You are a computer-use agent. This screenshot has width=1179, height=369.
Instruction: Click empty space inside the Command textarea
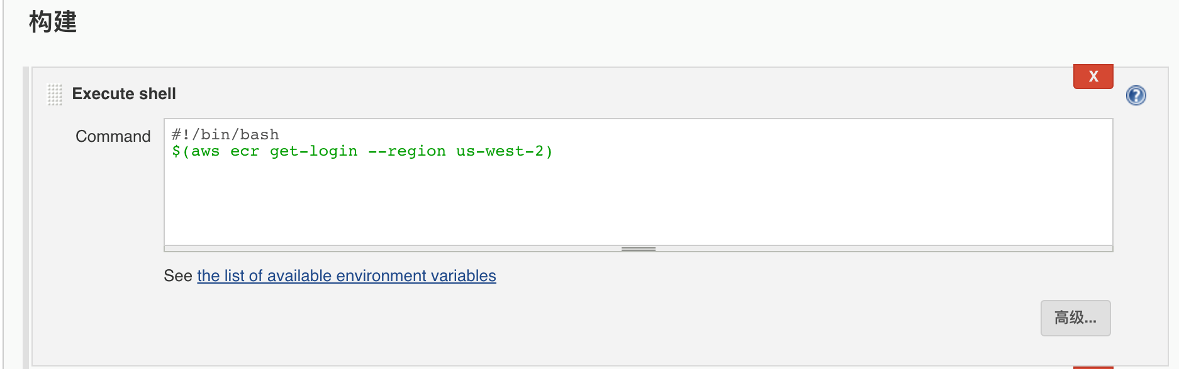[x=629, y=201]
